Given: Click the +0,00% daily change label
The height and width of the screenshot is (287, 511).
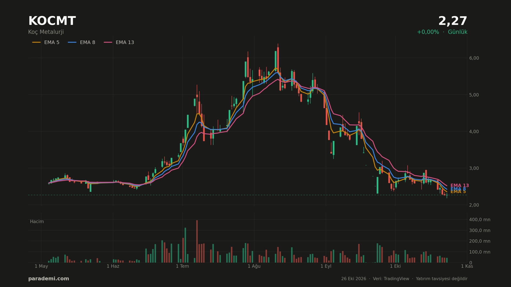Looking at the screenshot, I should tap(428, 32).
